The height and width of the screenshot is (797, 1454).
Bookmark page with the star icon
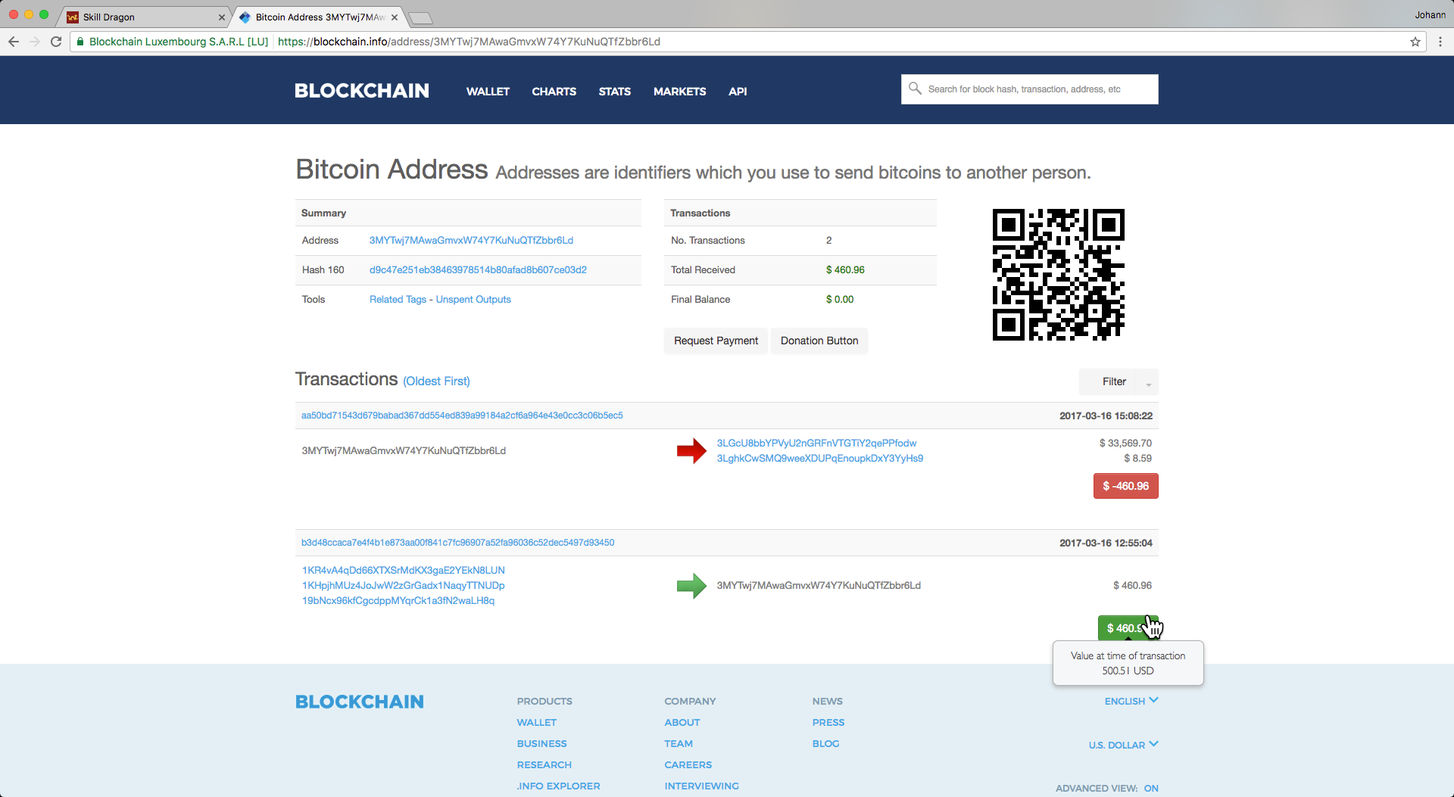(1415, 42)
